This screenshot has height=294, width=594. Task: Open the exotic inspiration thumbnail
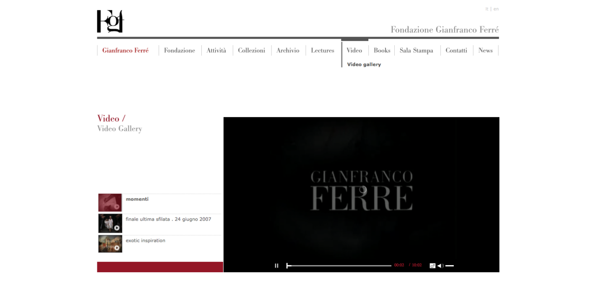pyautogui.click(x=110, y=244)
